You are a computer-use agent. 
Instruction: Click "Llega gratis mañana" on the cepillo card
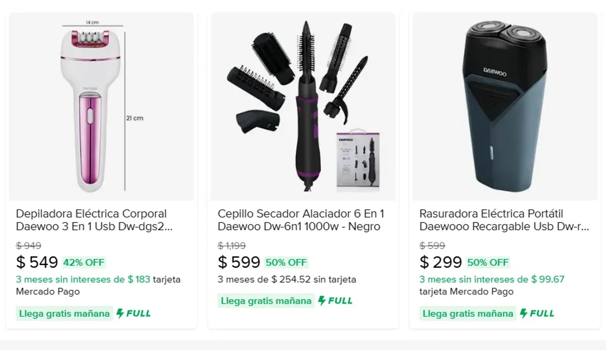[266, 301]
